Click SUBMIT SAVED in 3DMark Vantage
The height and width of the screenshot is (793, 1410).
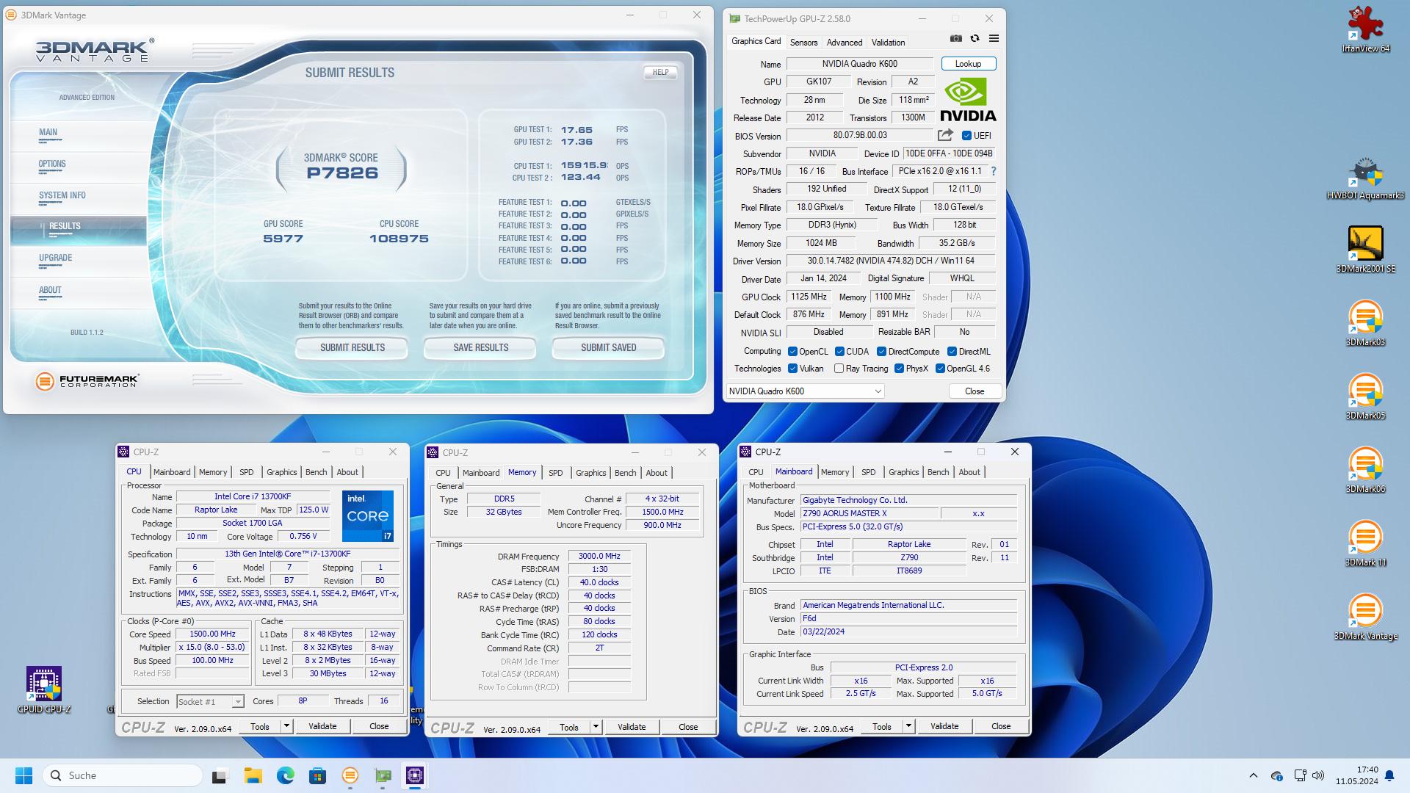(x=608, y=347)
